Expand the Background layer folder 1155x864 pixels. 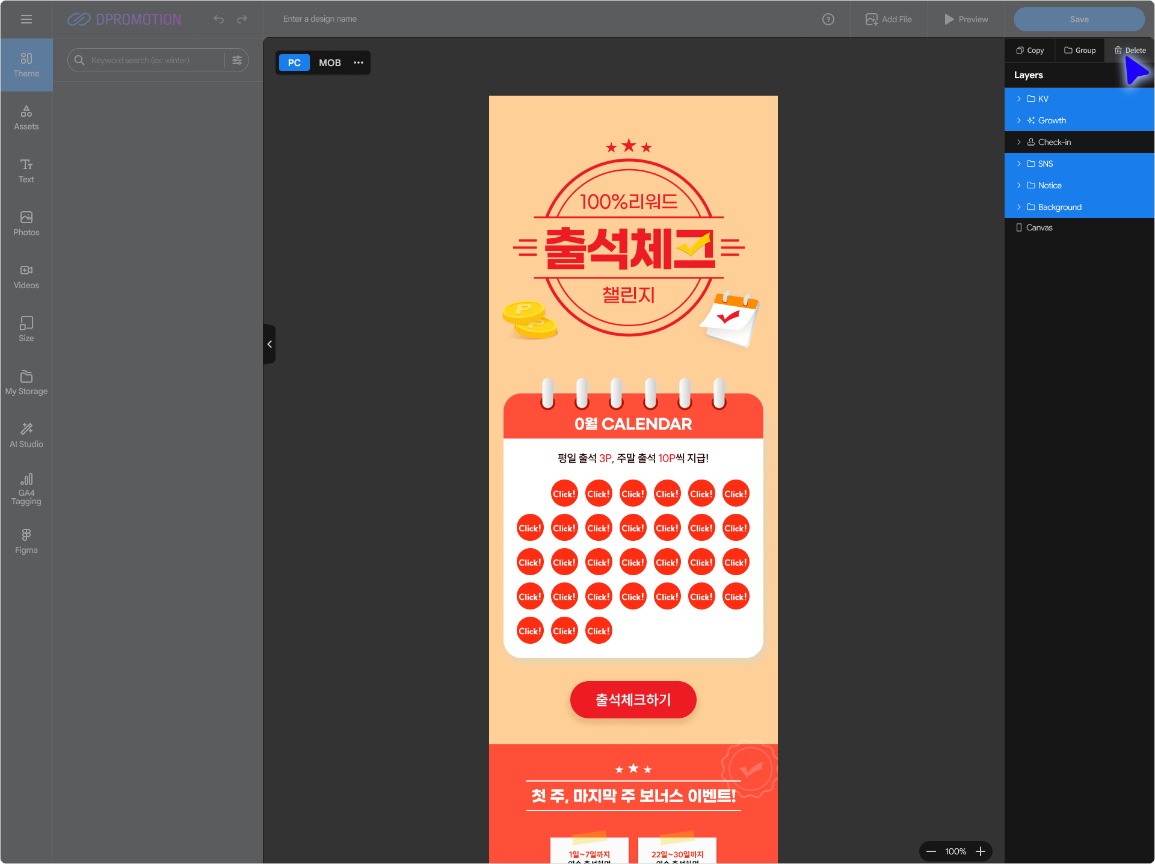point(1018,207)
